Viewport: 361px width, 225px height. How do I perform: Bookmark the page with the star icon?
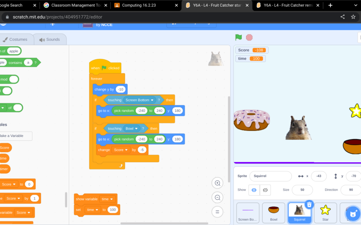pyautogui.click(x=352, y=17)
